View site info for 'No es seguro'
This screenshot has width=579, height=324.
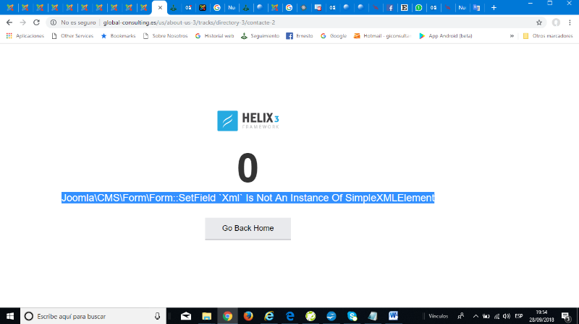(x=73, y=22)
